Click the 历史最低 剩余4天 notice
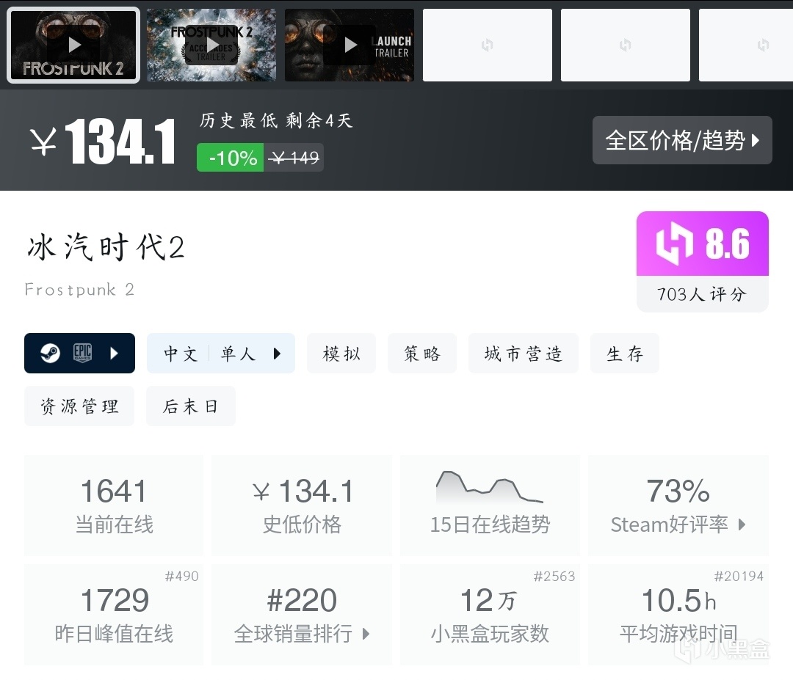The height and width of the screenshot is (680, 793). tap(275, 121)
